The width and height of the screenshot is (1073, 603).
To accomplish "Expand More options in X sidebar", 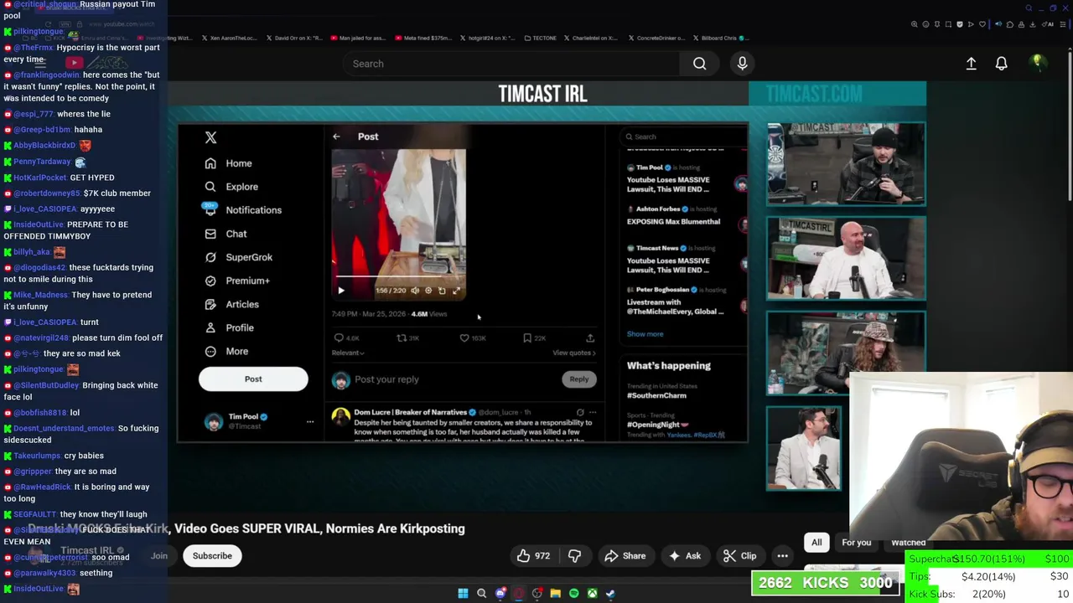I will pos(227,351).
